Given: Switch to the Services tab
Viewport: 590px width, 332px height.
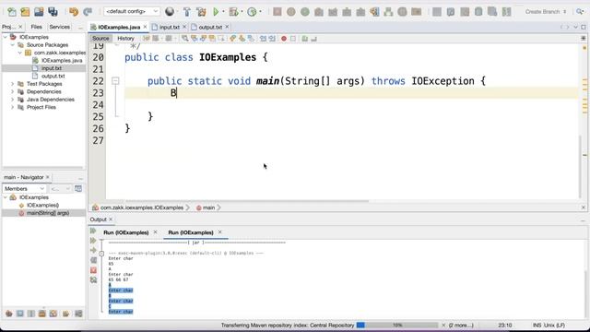Looking at the screenshot, I should coord(59,27).
